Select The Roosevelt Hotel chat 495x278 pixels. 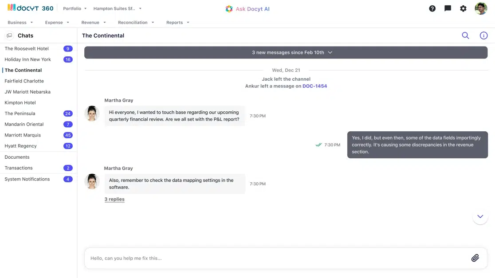(27, 48)
